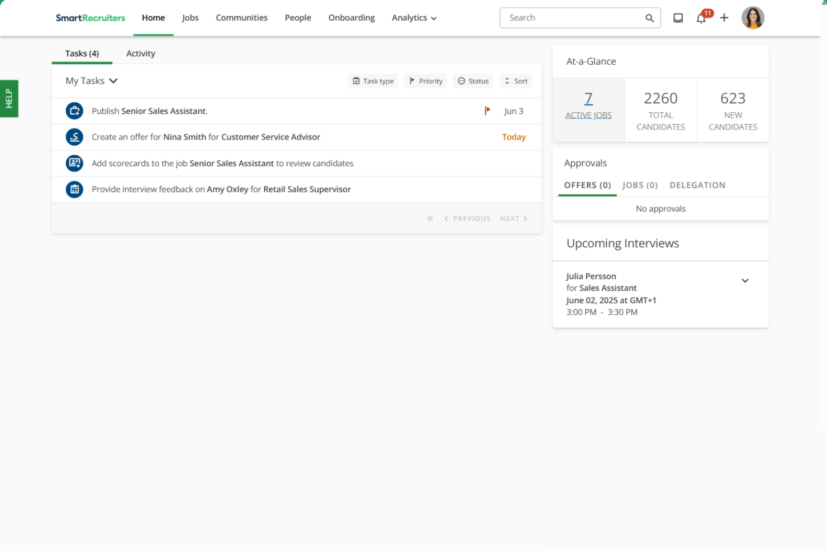The image size is (827, 551).
Task: Open Provide interview feedback on Amy Oxley task
Action: coord(296,189)
